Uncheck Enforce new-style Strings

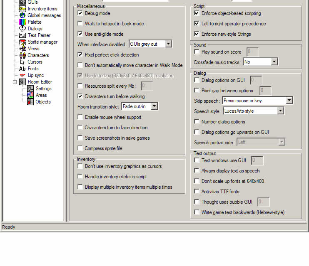tap(197, 34)
